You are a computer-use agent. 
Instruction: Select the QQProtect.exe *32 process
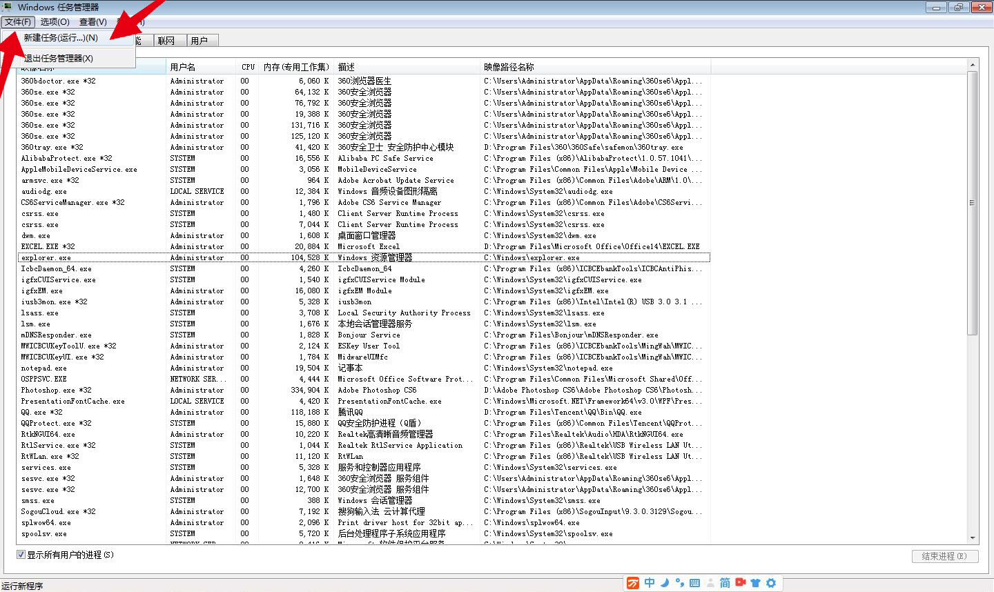point(56,423)
